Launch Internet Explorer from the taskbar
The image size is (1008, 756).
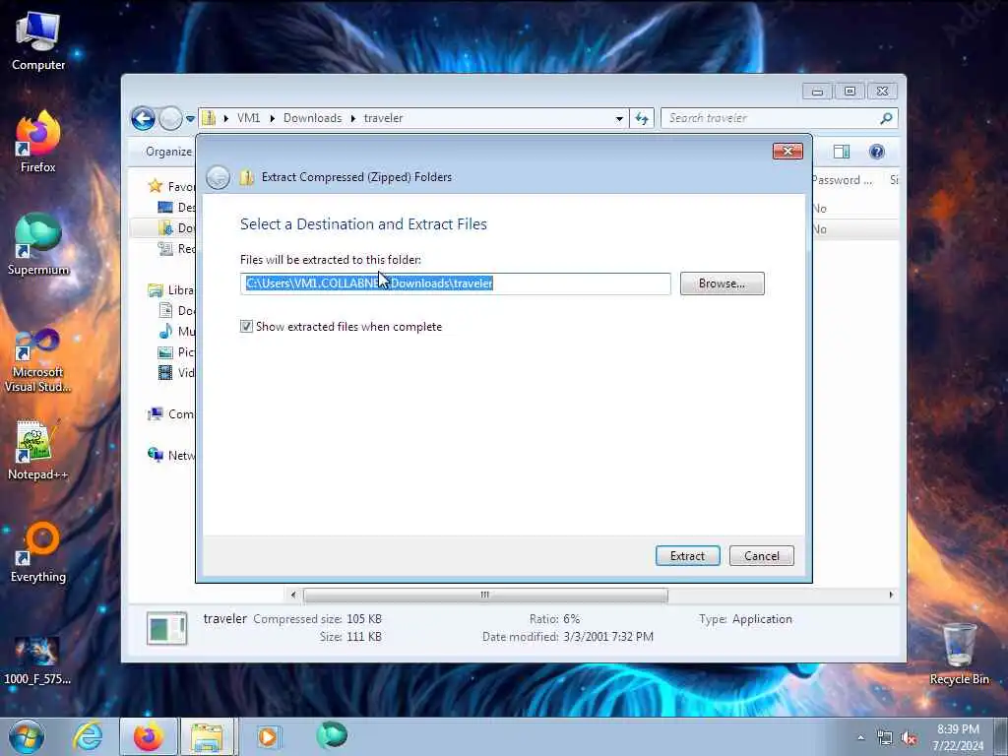pos(88,736)
